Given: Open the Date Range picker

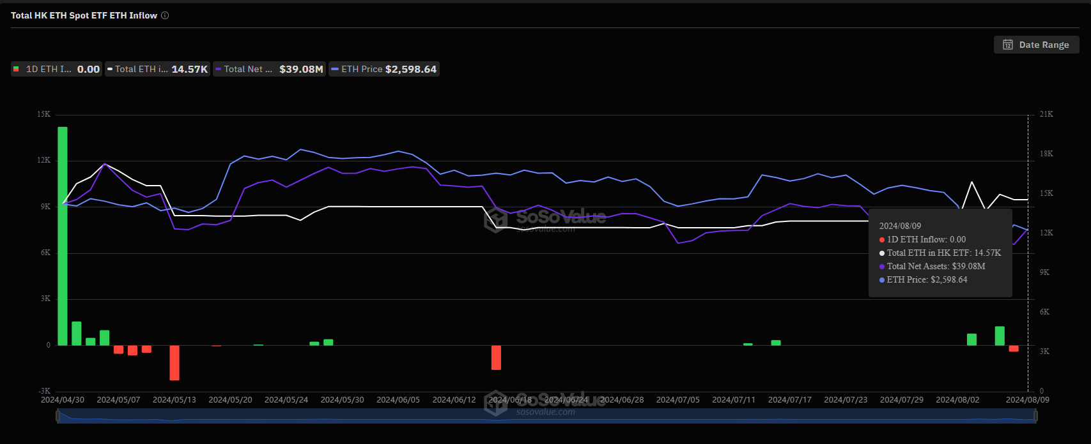Looking at the screenshot, I should (x=1036, y=45).
